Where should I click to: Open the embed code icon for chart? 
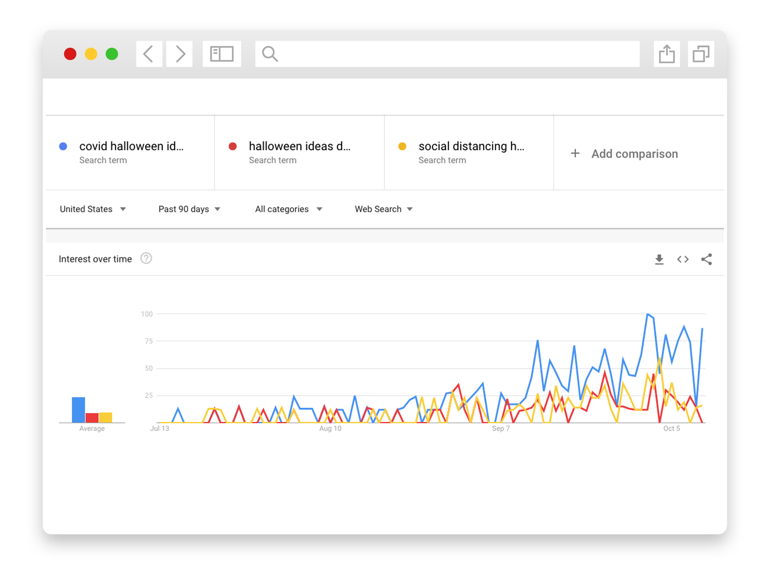coord(683,259)
